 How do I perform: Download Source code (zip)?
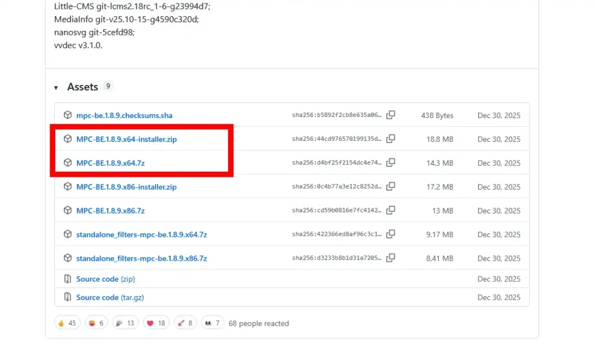105,279
